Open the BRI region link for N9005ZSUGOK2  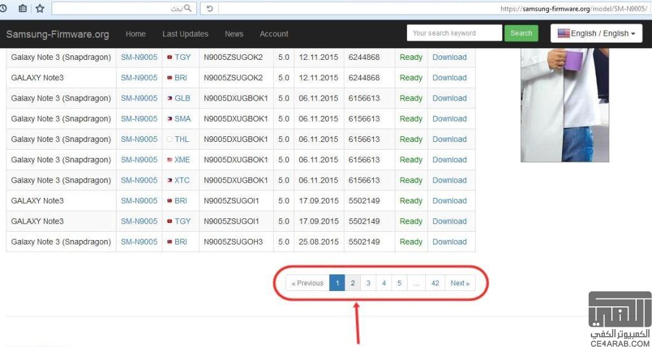pyautogui.click(x=181, y=78)
